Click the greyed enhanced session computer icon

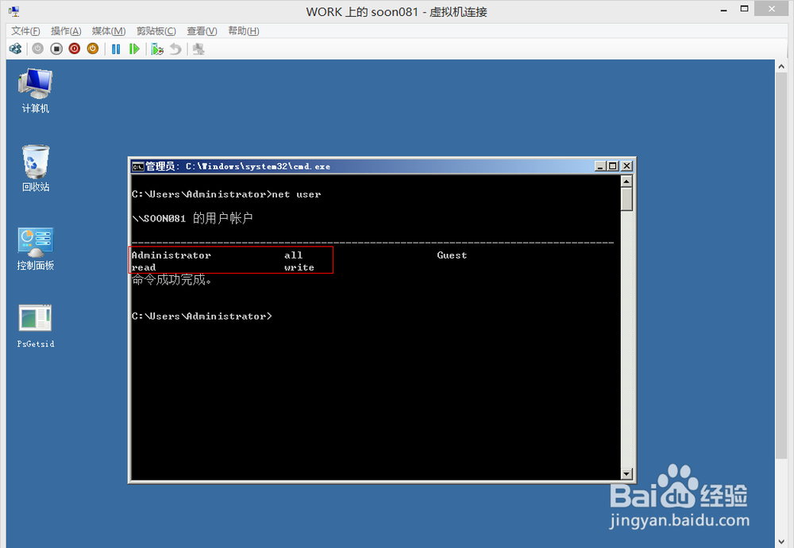tap(198, 49)
